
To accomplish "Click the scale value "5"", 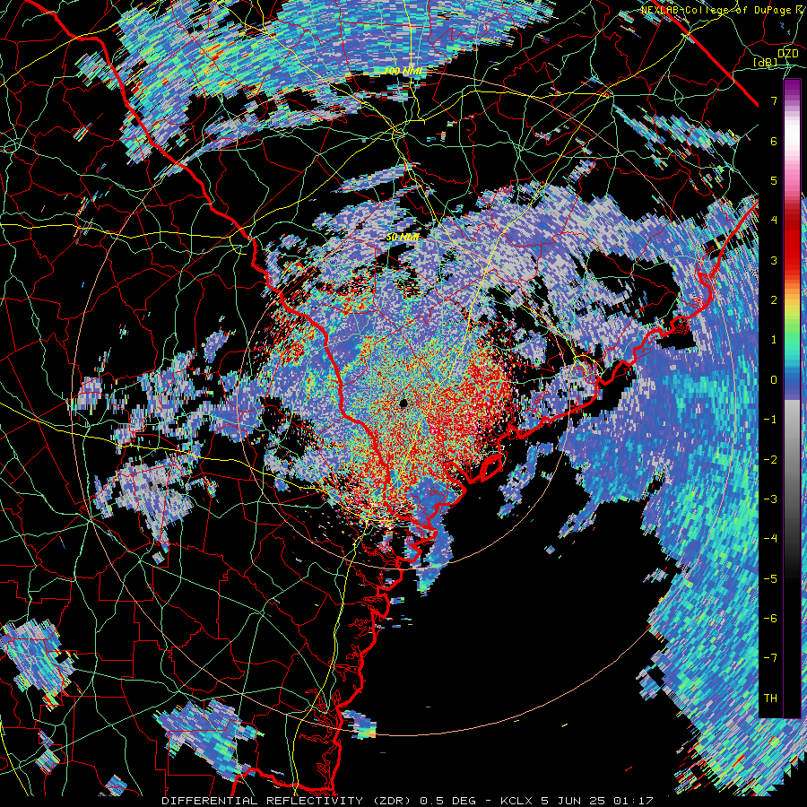I will pos(774,180).
